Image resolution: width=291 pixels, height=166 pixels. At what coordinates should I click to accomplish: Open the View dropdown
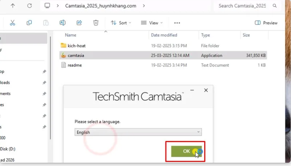152,23
